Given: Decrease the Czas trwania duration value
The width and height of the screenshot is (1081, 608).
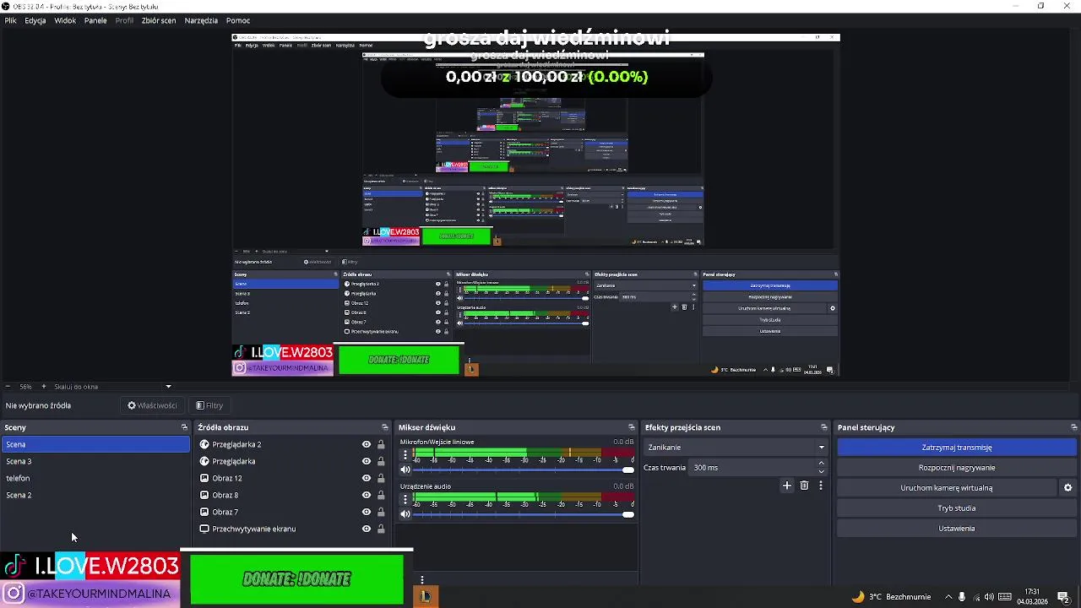Looking at the screenshot, I should pyautogui.click(x=822, y=471).
